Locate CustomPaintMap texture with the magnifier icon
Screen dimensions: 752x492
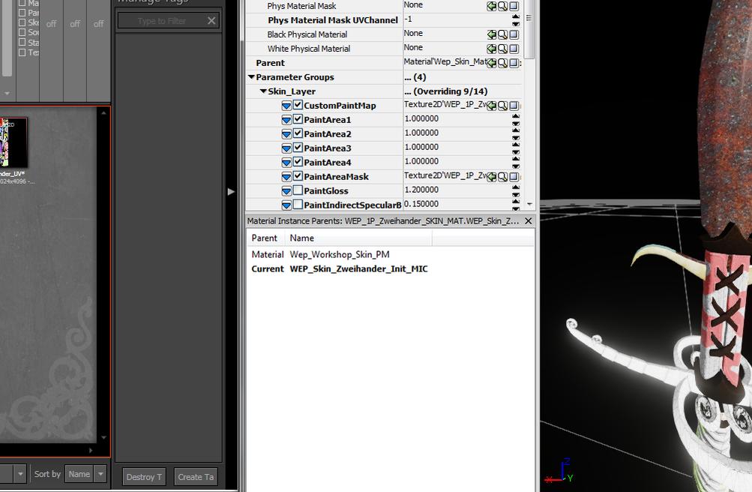coord(502,106)
